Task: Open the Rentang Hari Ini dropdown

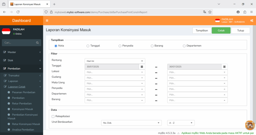Action: click(115, 61)
